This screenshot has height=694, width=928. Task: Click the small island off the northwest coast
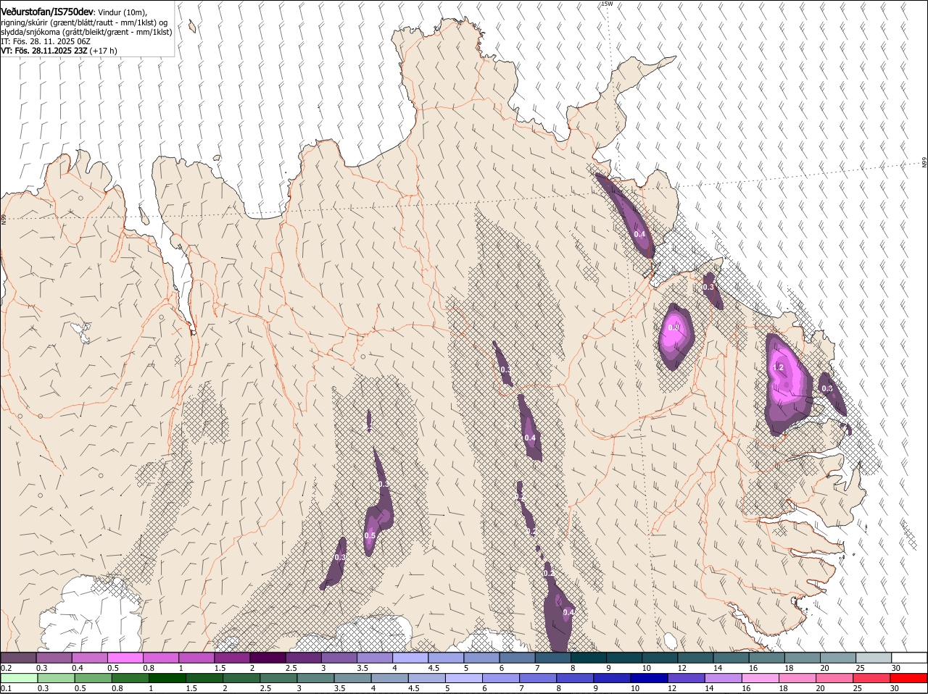tap(192, 27)
